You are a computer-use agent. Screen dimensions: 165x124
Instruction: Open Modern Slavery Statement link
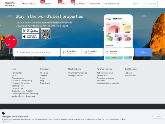tap(23, 96)
